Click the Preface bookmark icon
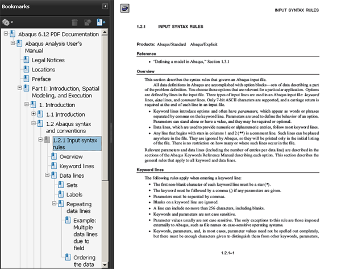The image size is (341, 269). point(26,79)
